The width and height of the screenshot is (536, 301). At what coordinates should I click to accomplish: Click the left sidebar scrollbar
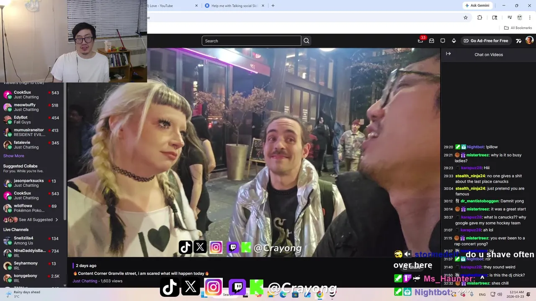(x=64, y=150)
